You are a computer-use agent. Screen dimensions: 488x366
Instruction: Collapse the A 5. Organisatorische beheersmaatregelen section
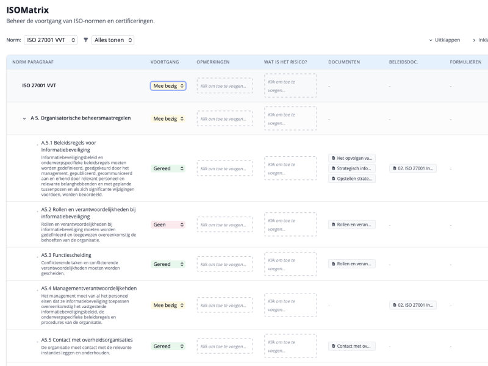click(24, 118)
